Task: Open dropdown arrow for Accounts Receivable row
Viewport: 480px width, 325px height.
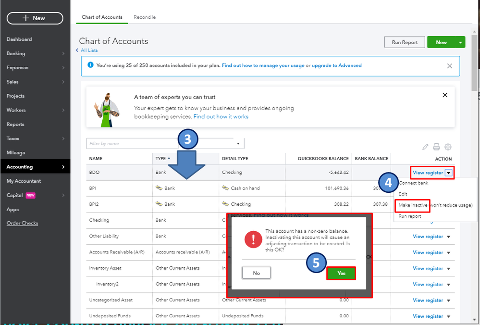Action: coord(448,253)
